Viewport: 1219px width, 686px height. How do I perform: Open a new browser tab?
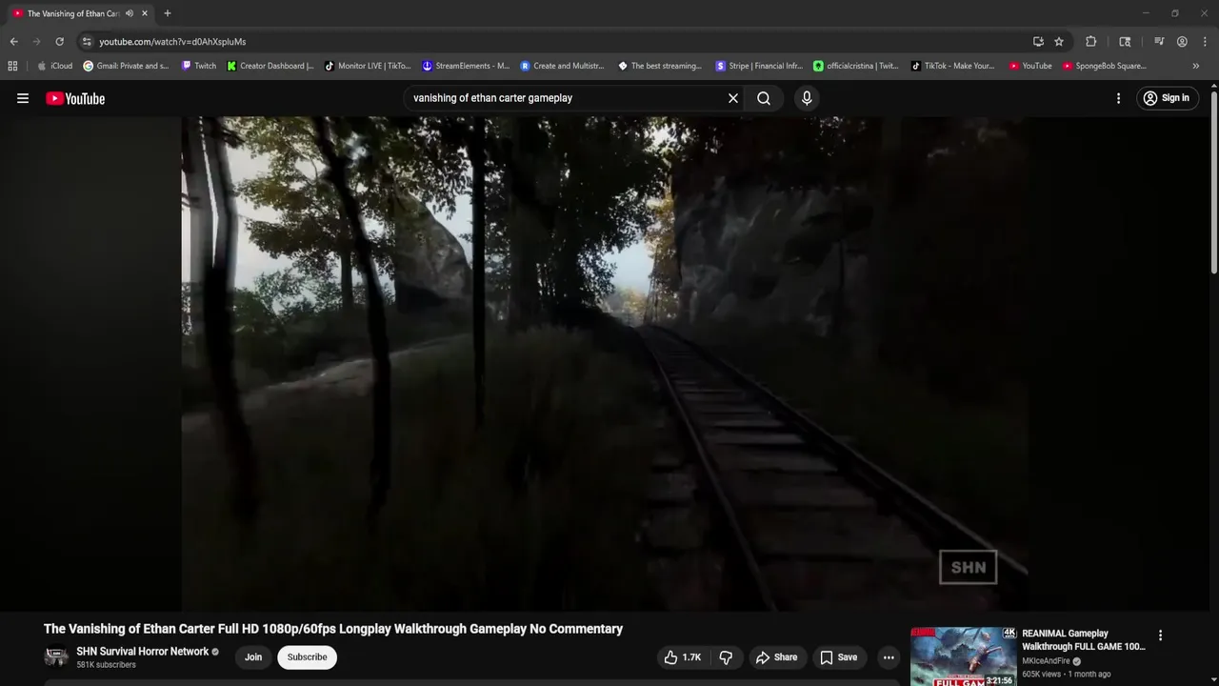pos(168,13)
